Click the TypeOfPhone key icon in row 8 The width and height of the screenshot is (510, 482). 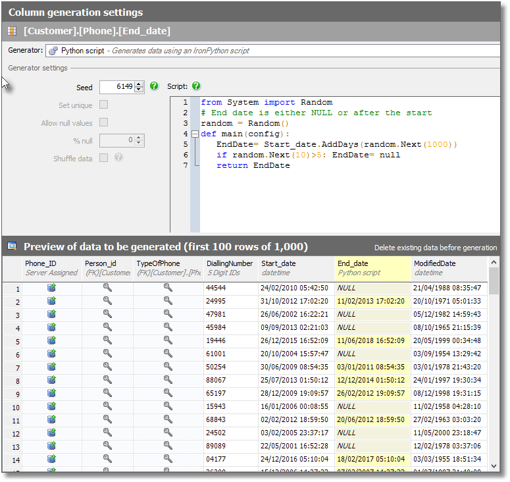pos(168,379)
